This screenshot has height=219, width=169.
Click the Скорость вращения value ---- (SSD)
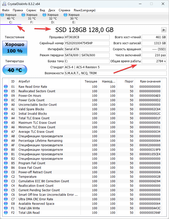pyautogui.click(x=154, y=49)
